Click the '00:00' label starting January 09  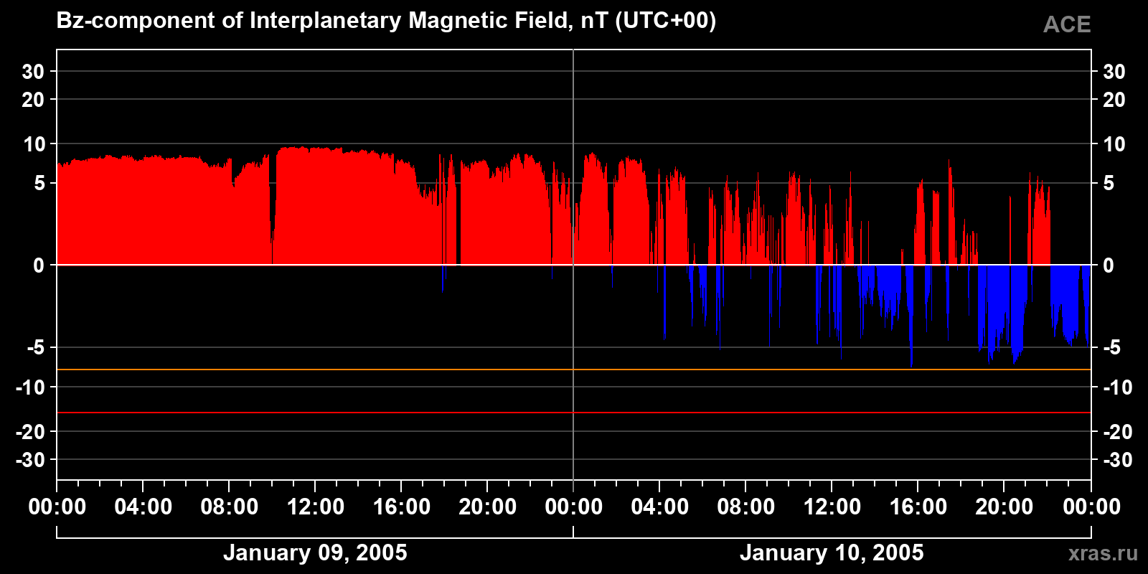click(x=57, y=507)
